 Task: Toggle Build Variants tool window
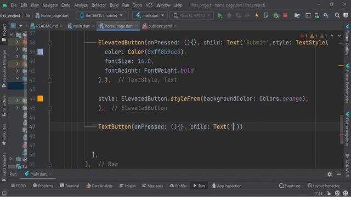coord(4,167)
